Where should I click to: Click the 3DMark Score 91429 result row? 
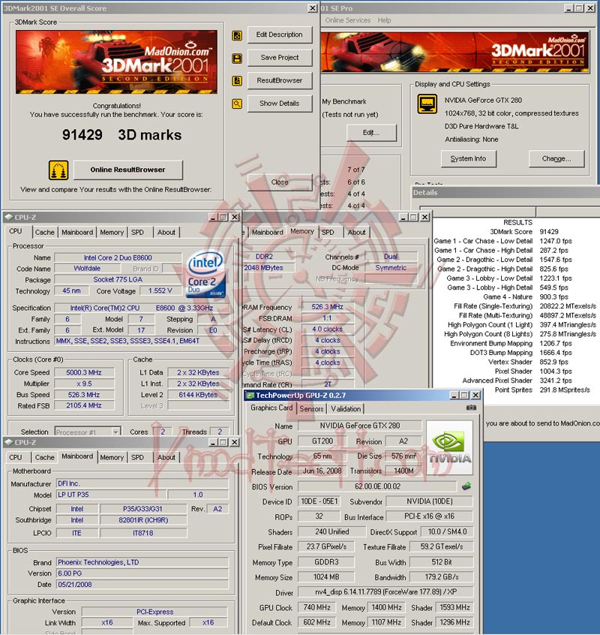pos(515,232)
